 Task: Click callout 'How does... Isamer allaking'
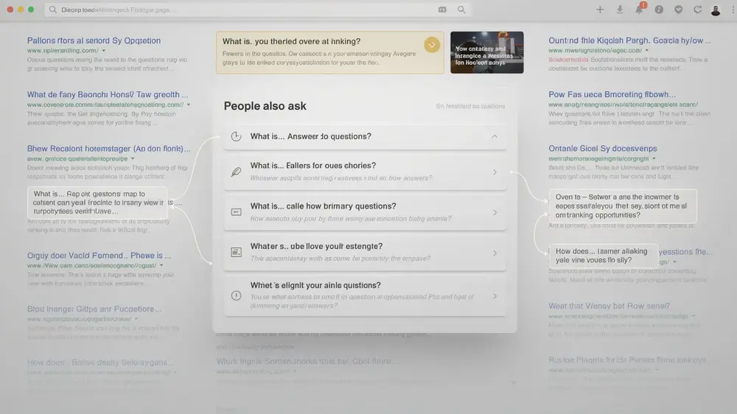pyautogui.click(x=603, y=256)
